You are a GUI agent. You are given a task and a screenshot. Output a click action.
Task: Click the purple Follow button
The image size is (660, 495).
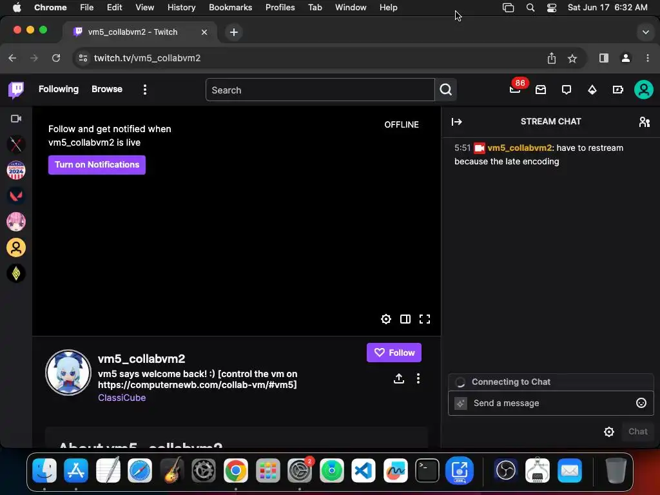click(x=394, y=353)
